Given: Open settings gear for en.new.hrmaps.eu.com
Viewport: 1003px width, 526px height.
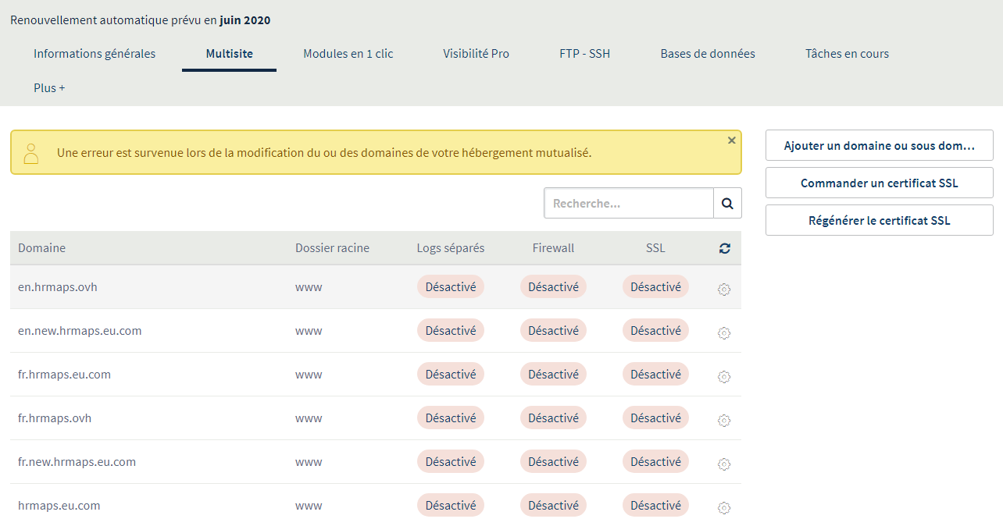Looking at the screenshot, I should point(723,332).
